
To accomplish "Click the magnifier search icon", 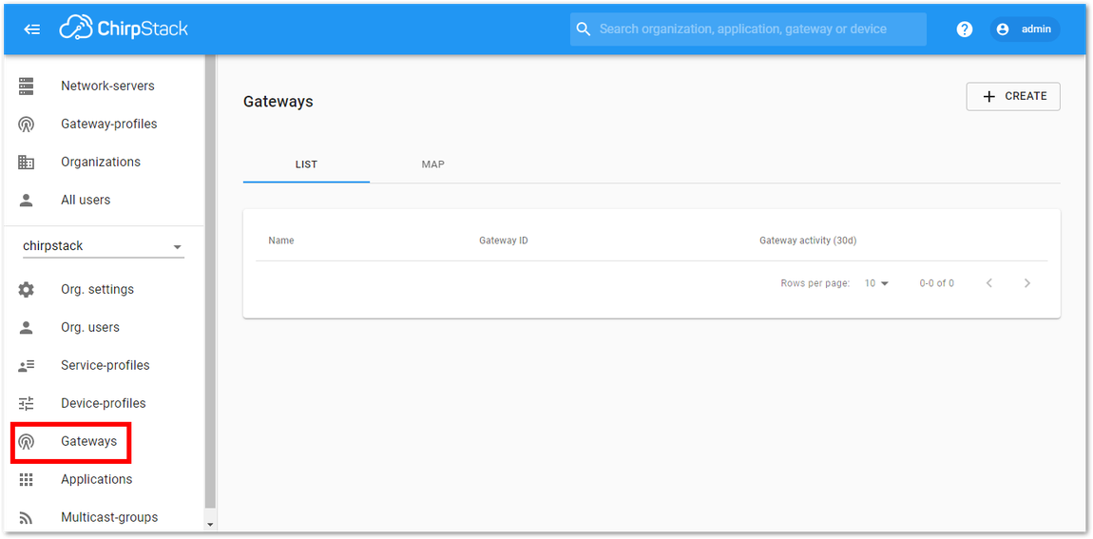I will coord(585,29).
